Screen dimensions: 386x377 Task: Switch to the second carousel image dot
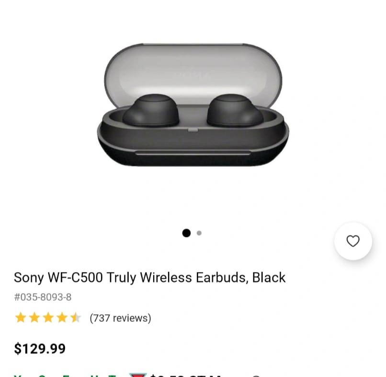click(199, 233)
